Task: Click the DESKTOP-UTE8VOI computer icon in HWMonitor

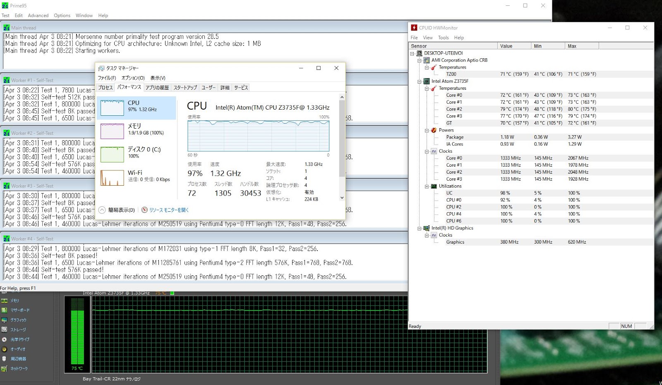Action: tap(419, 53)
